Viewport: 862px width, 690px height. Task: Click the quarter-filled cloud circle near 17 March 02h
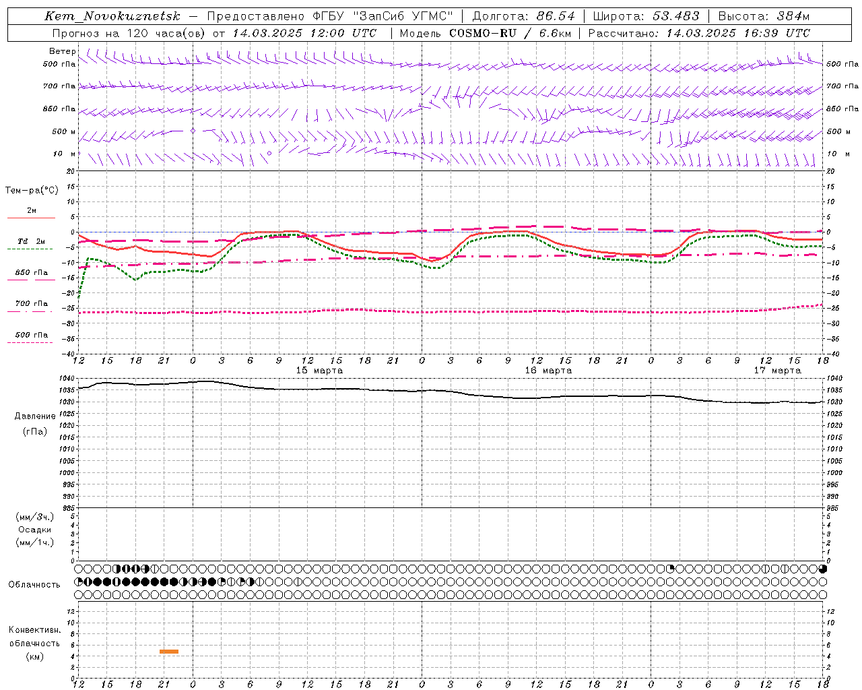click(670, 569)
